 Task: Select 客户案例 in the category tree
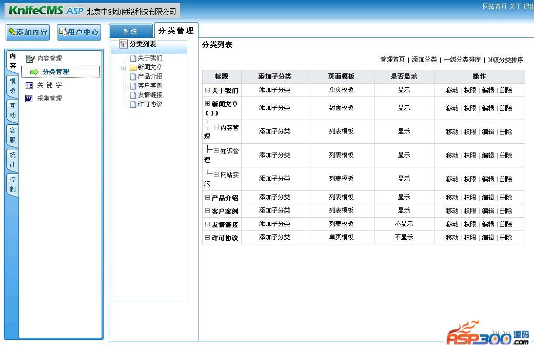coord(150,86)
